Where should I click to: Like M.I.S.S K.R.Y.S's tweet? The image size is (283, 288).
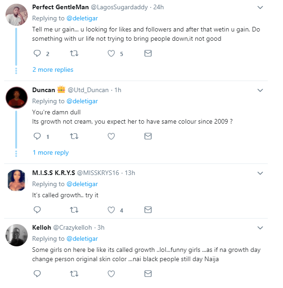pyautogui.click(x=111, y=210)
